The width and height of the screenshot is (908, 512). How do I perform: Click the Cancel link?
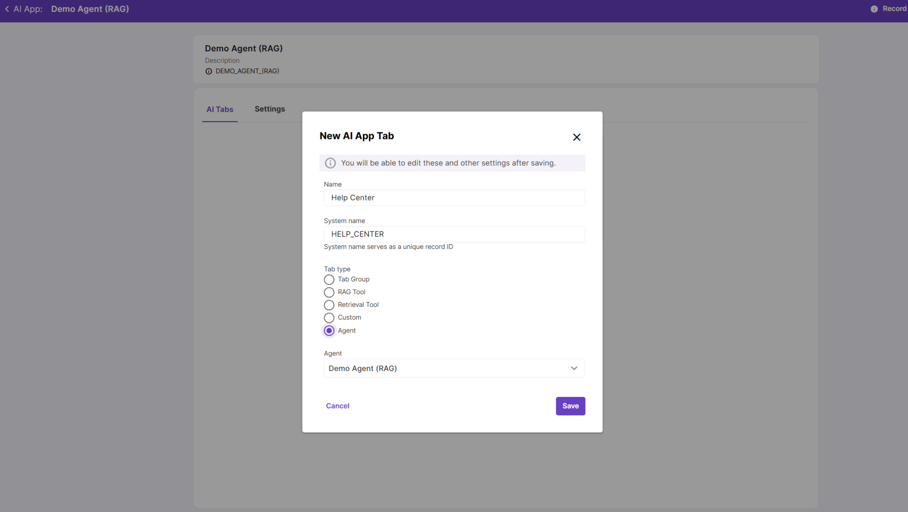[337, 406]
